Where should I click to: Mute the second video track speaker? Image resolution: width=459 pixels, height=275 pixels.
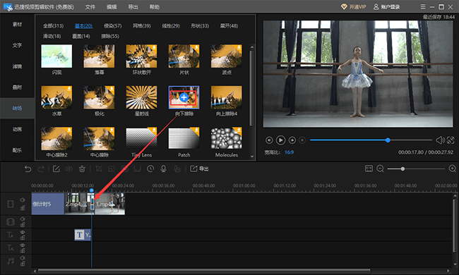23,219
